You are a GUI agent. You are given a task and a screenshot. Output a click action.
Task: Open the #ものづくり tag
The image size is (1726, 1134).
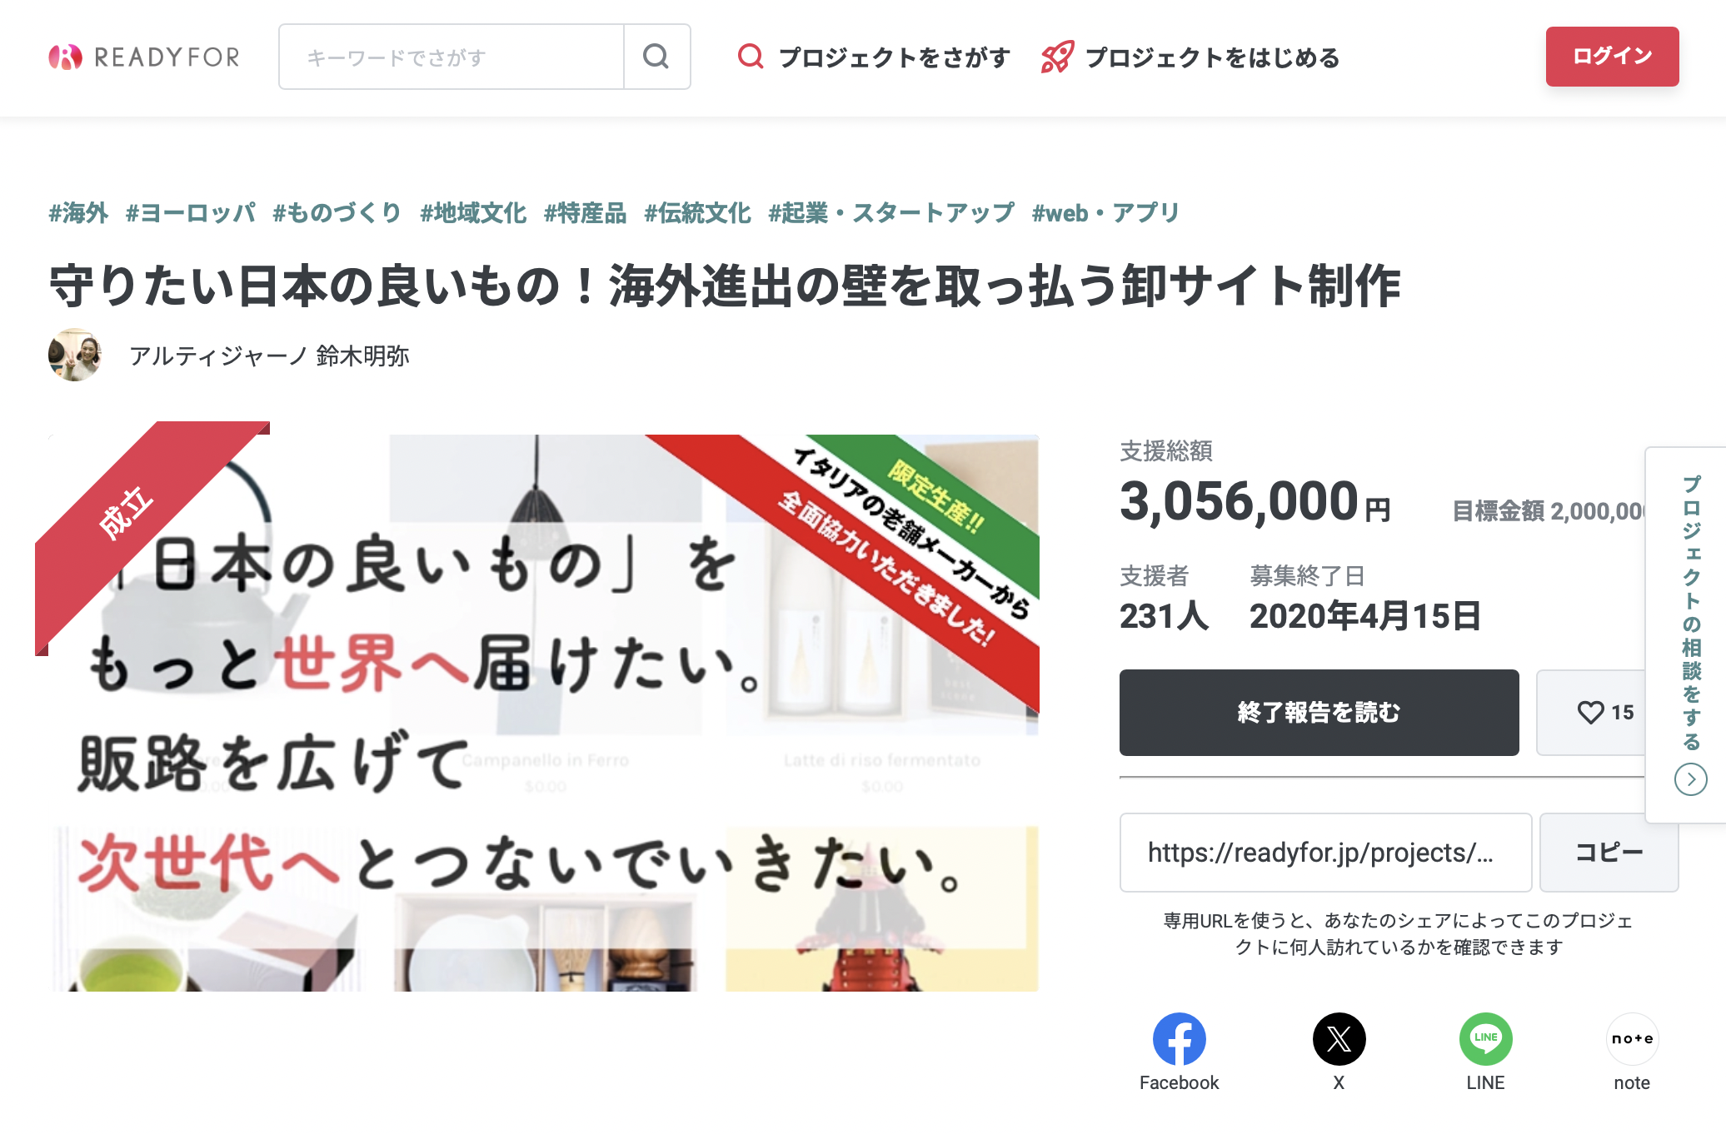pos(337,213)
